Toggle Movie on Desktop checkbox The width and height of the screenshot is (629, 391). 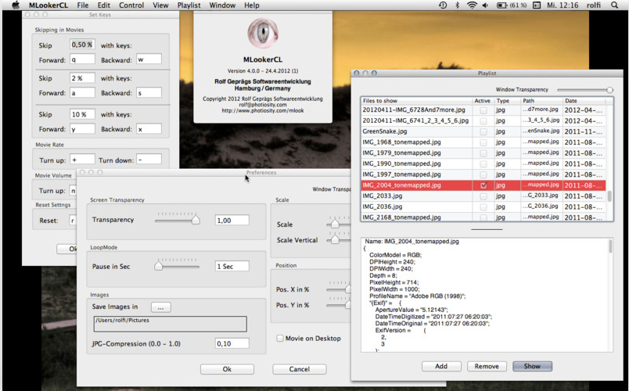pyautogui.click(x=280, y=339)
